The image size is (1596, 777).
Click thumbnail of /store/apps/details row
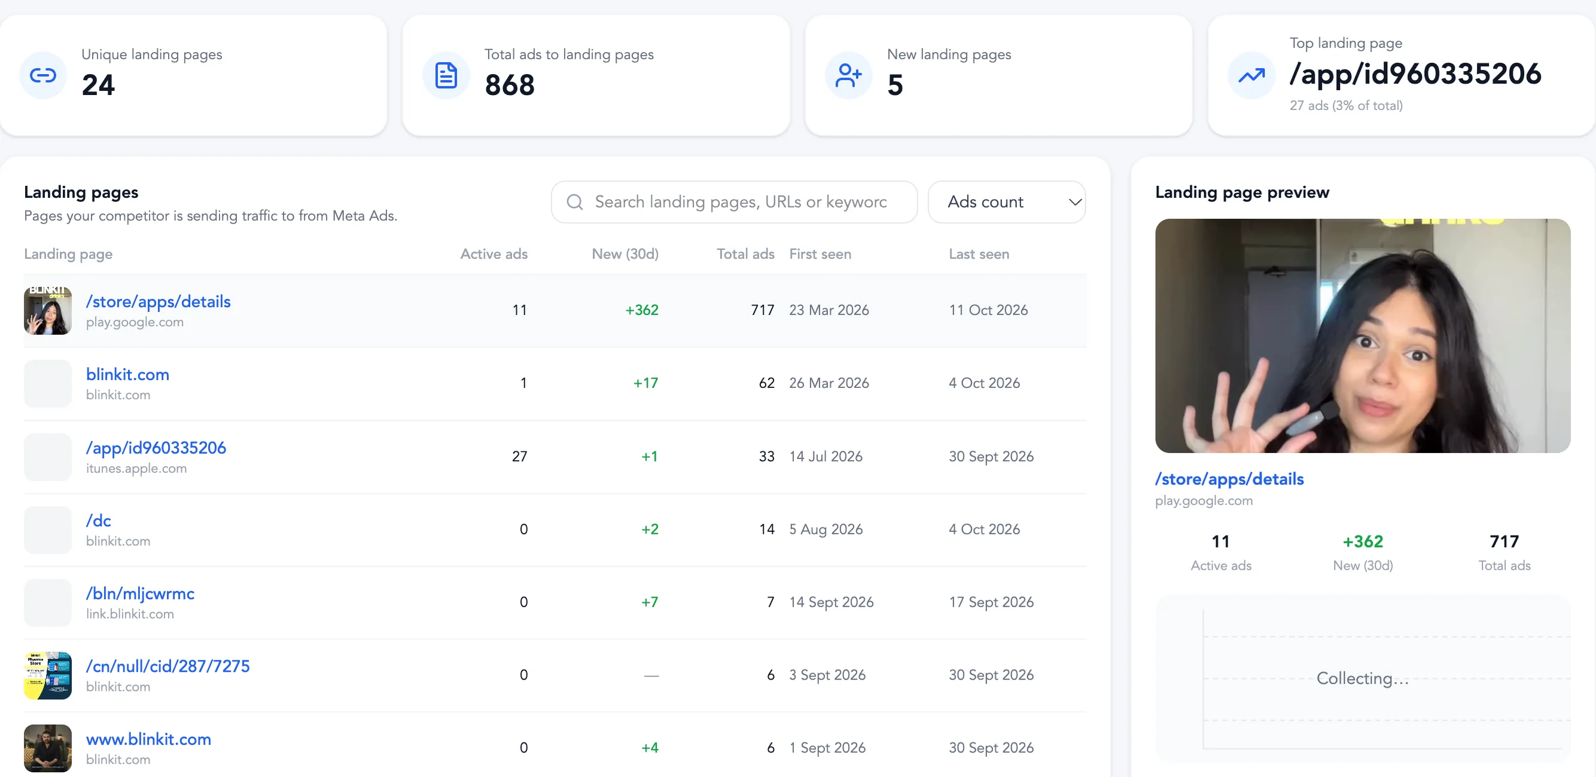[x=48, y=311]
